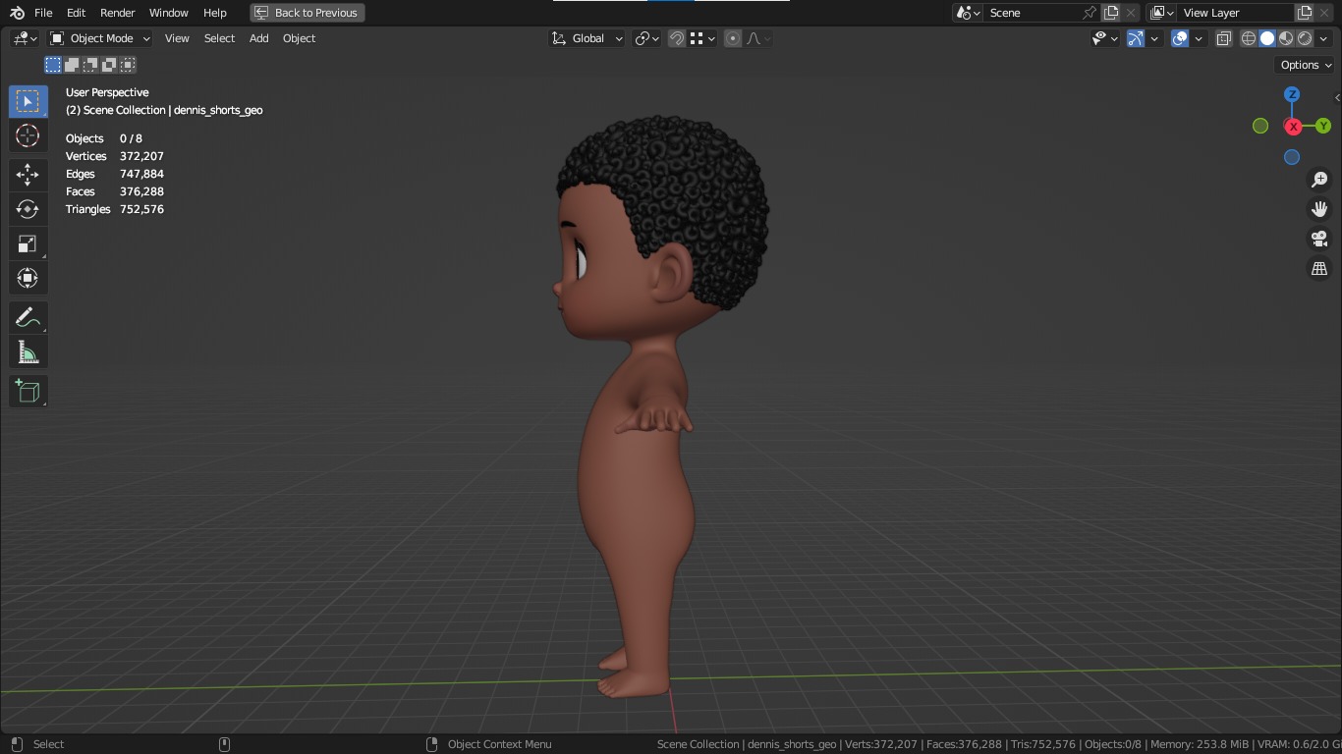Set selection mode to Intersect

(x=128, y=65)
